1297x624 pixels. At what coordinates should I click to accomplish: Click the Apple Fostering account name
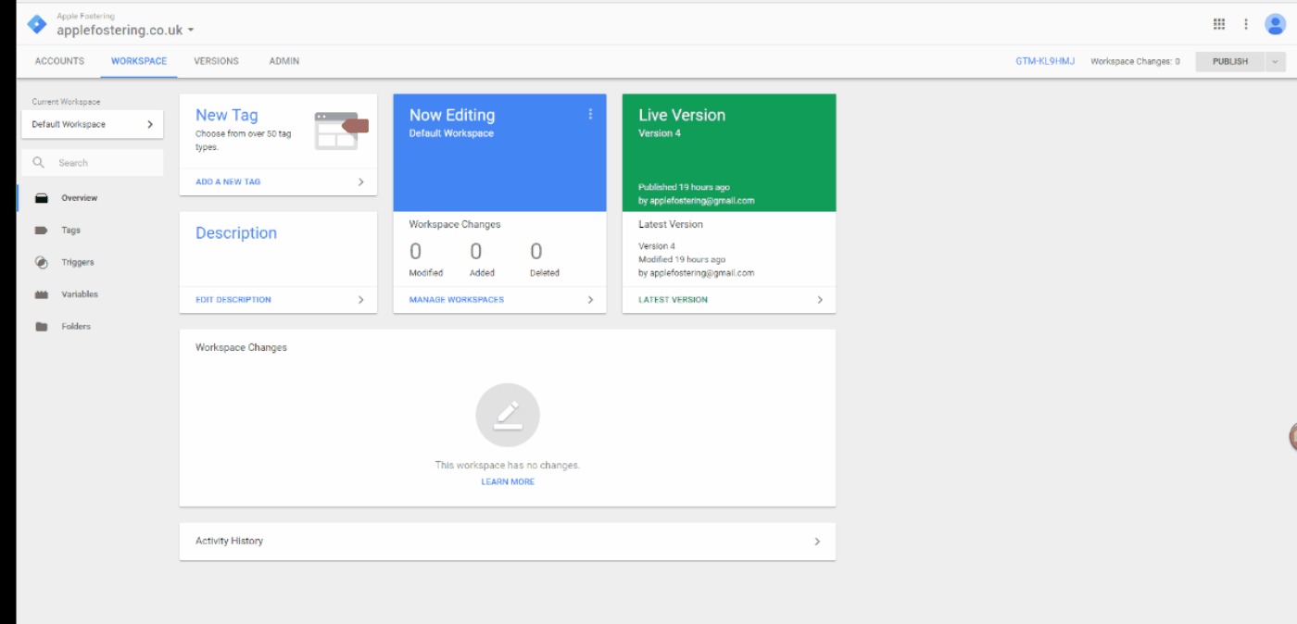pos(85,16)
